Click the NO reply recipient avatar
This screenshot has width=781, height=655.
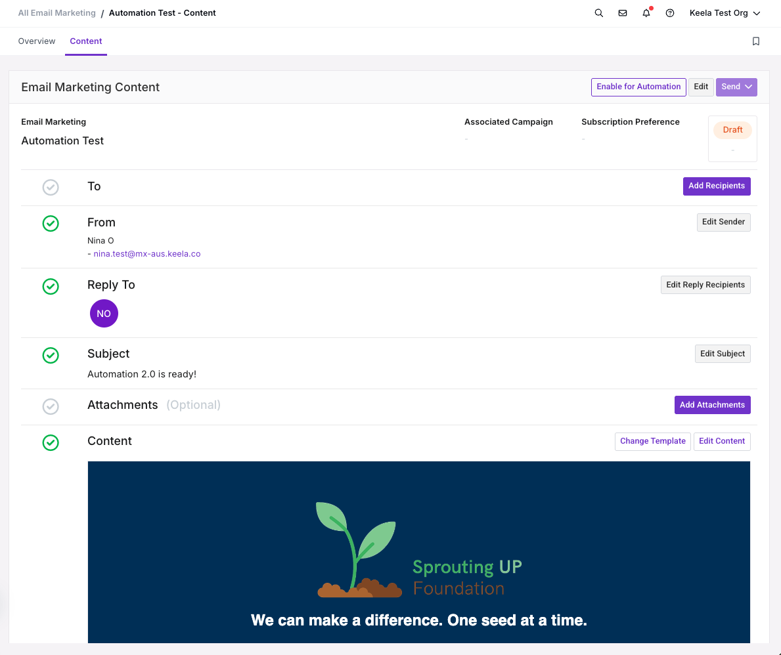pyautogui.click(x=104, y=314)
